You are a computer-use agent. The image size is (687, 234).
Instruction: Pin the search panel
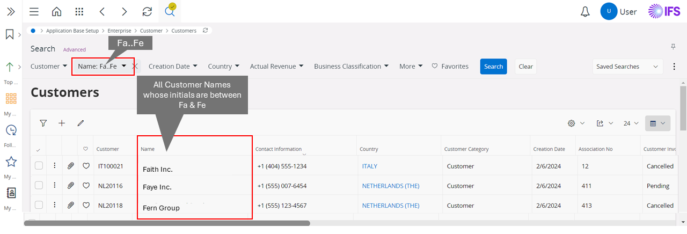[673, 47]
